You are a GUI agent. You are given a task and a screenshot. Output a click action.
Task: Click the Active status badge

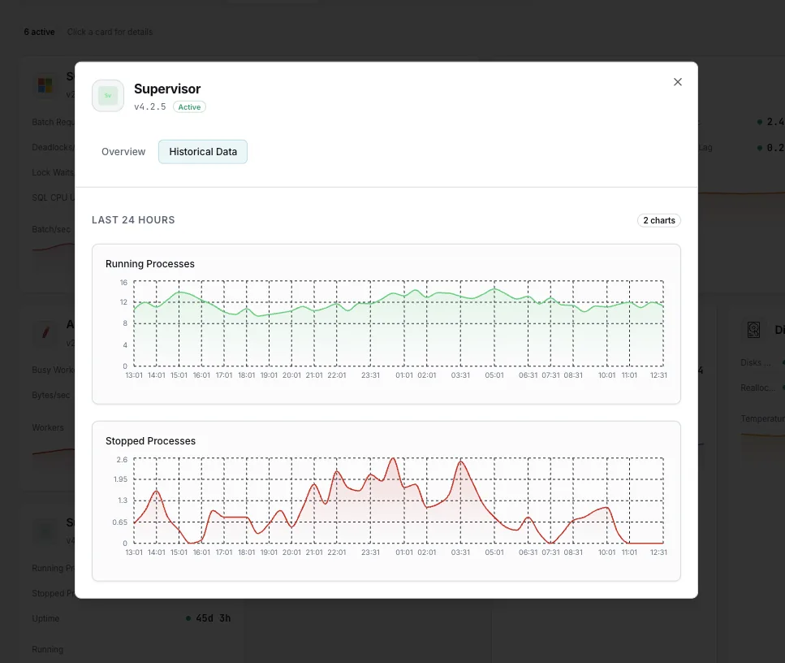click(x=189, y=107)
